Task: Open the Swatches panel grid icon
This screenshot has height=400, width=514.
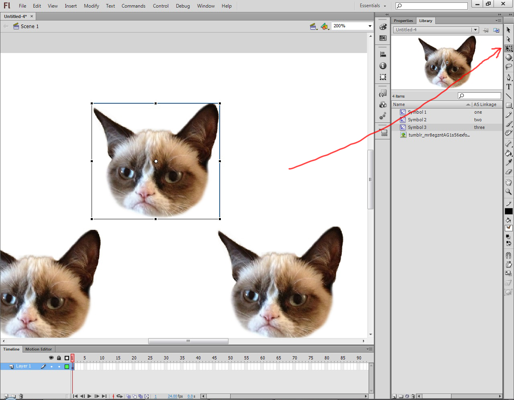Action: [x=383, y=38]
